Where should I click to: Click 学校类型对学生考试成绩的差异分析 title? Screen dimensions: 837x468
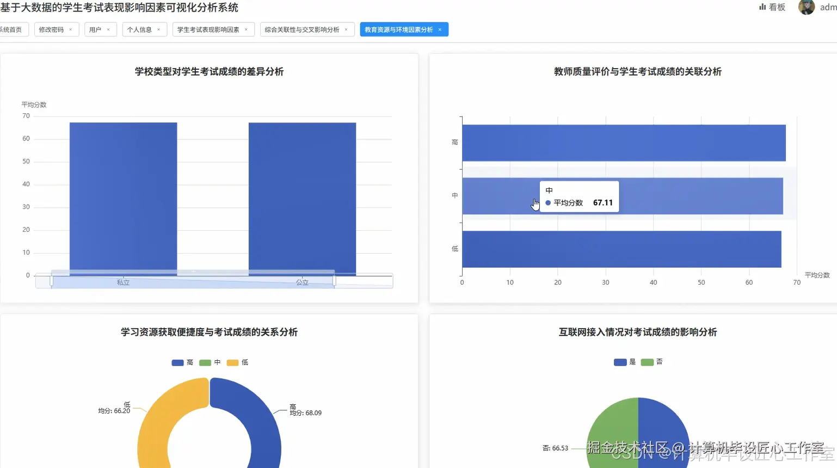209,72
